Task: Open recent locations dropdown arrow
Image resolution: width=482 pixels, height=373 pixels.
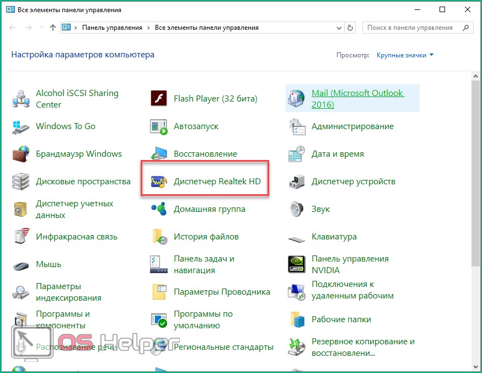Action: pos(41,28)
